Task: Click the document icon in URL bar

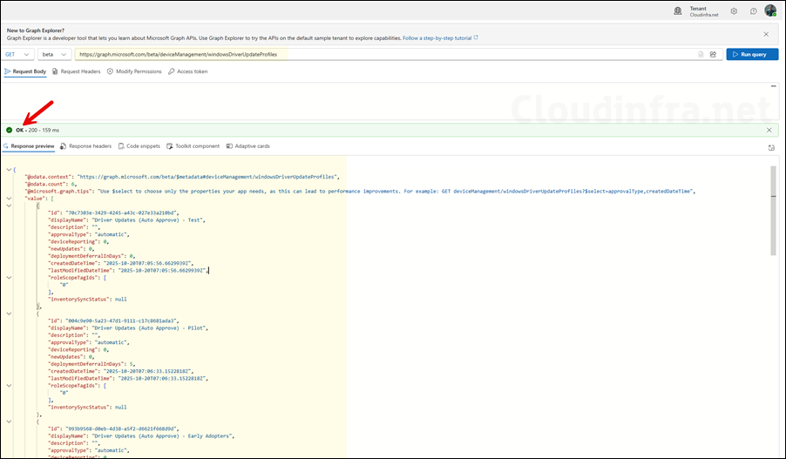Action: 700,54
